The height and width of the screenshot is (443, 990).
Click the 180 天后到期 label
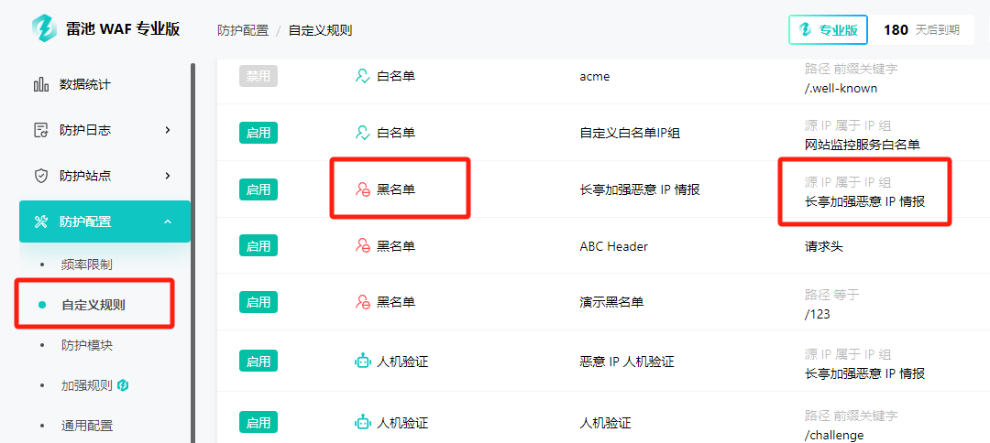pos(921,29)
